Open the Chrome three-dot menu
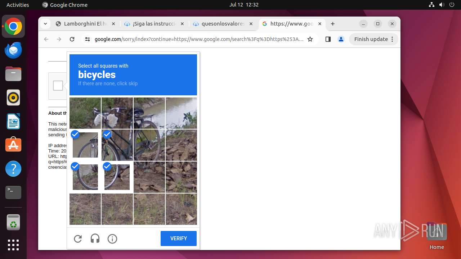The height and width of the screenshot is (259, 461). [x=393, y=39]
